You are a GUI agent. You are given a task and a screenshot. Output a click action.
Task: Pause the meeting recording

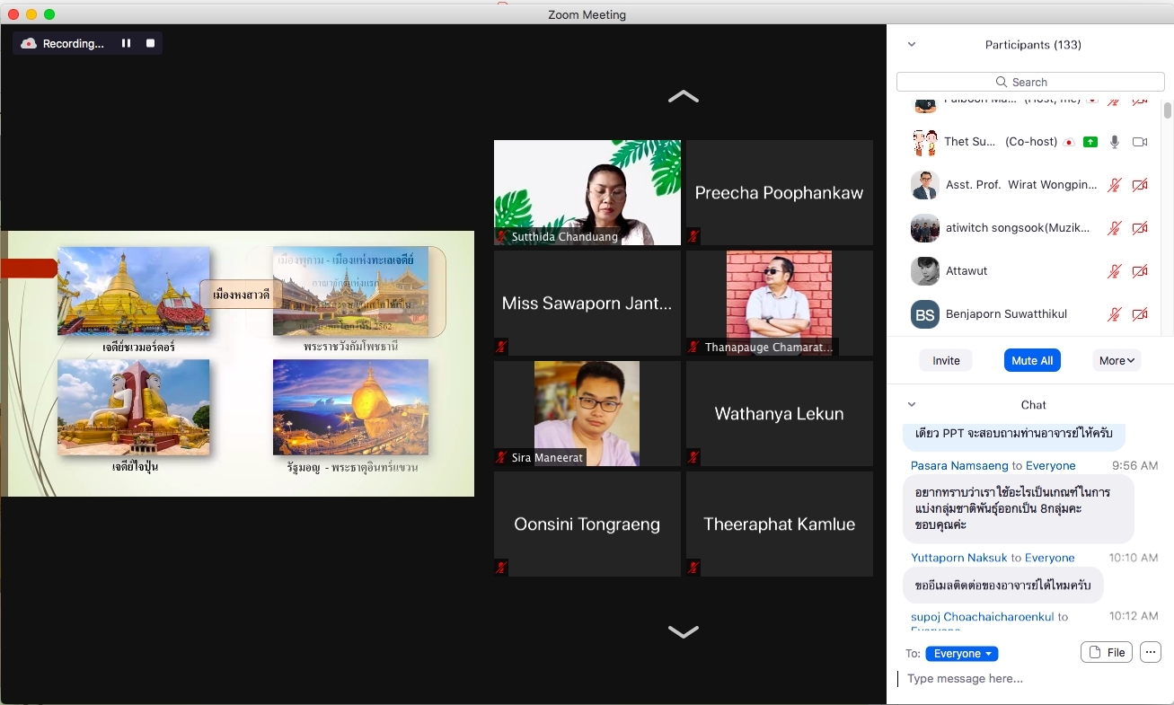126,43
